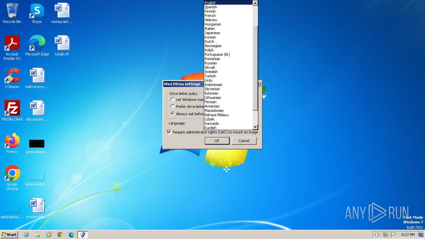Open the taskbar clock showing 8:27 PM
The width and height of the screenshot is (425, 239).
point(408,235)
